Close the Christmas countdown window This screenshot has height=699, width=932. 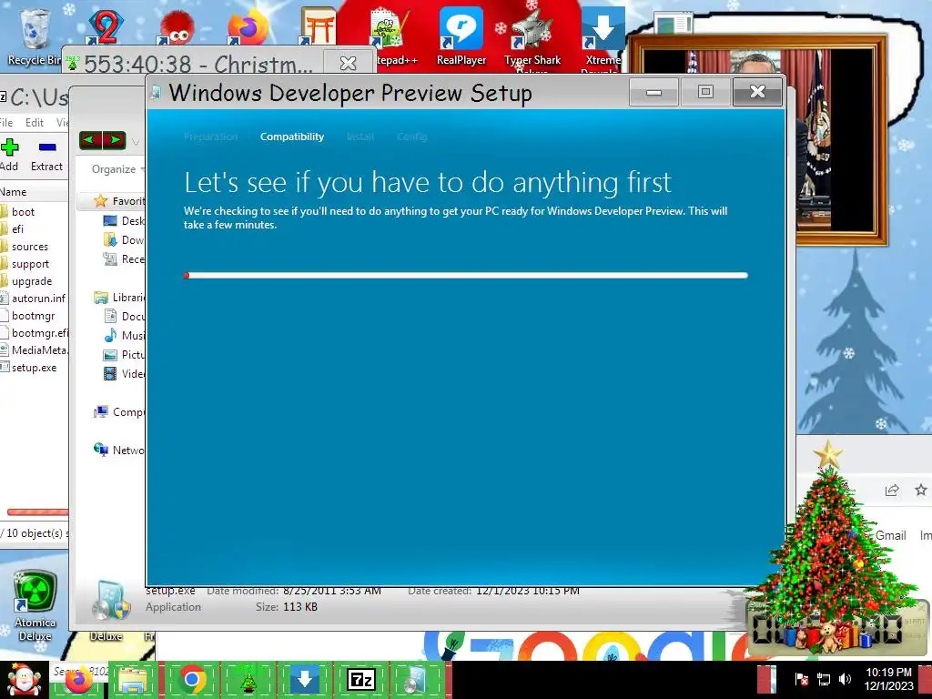348,63
